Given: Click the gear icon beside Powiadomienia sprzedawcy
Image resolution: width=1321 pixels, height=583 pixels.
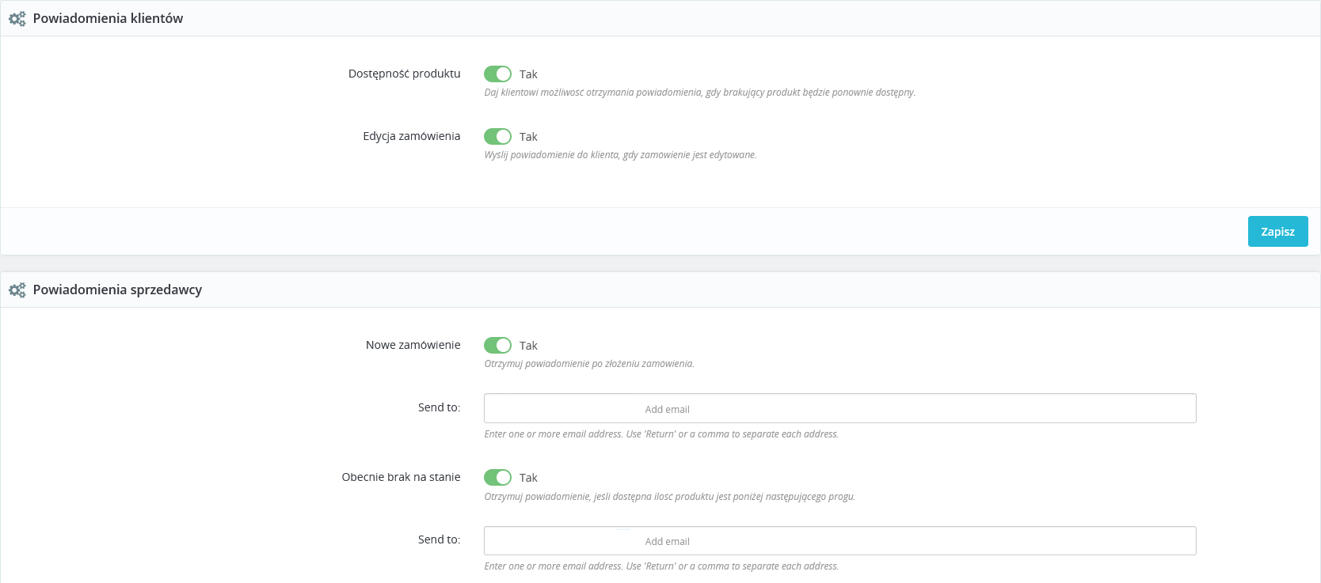Looking at the screenshot, I should [x=17, y=290].
